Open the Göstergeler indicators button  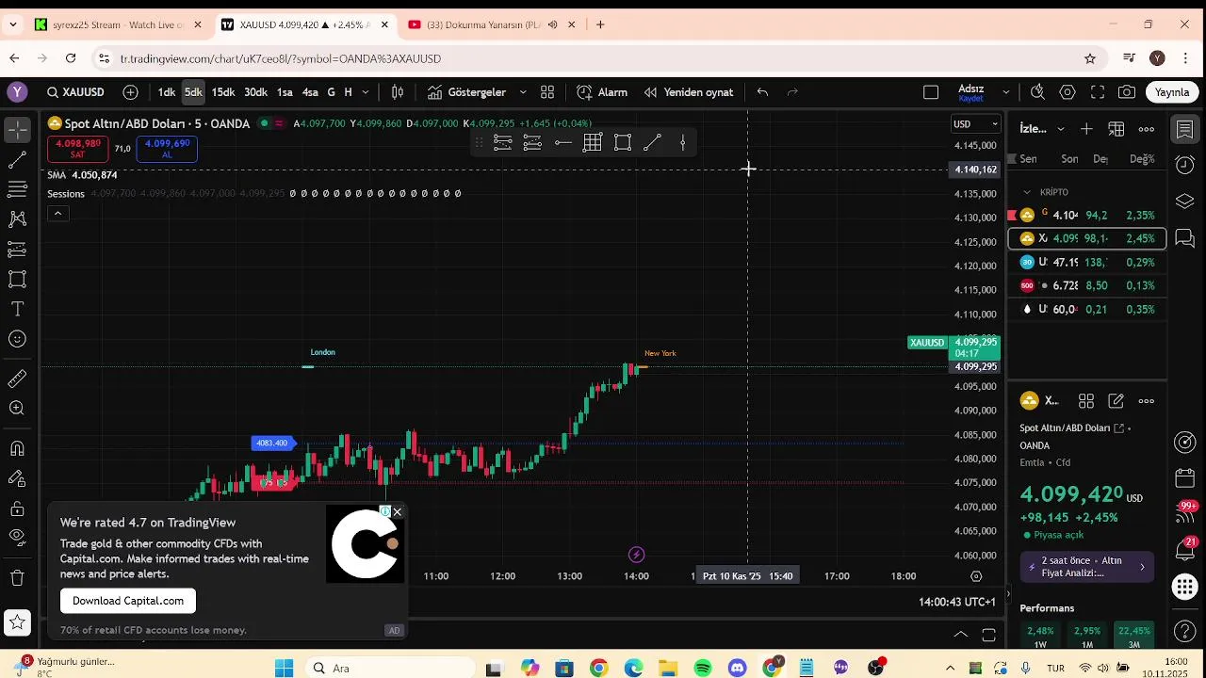[x=466, y=92]
